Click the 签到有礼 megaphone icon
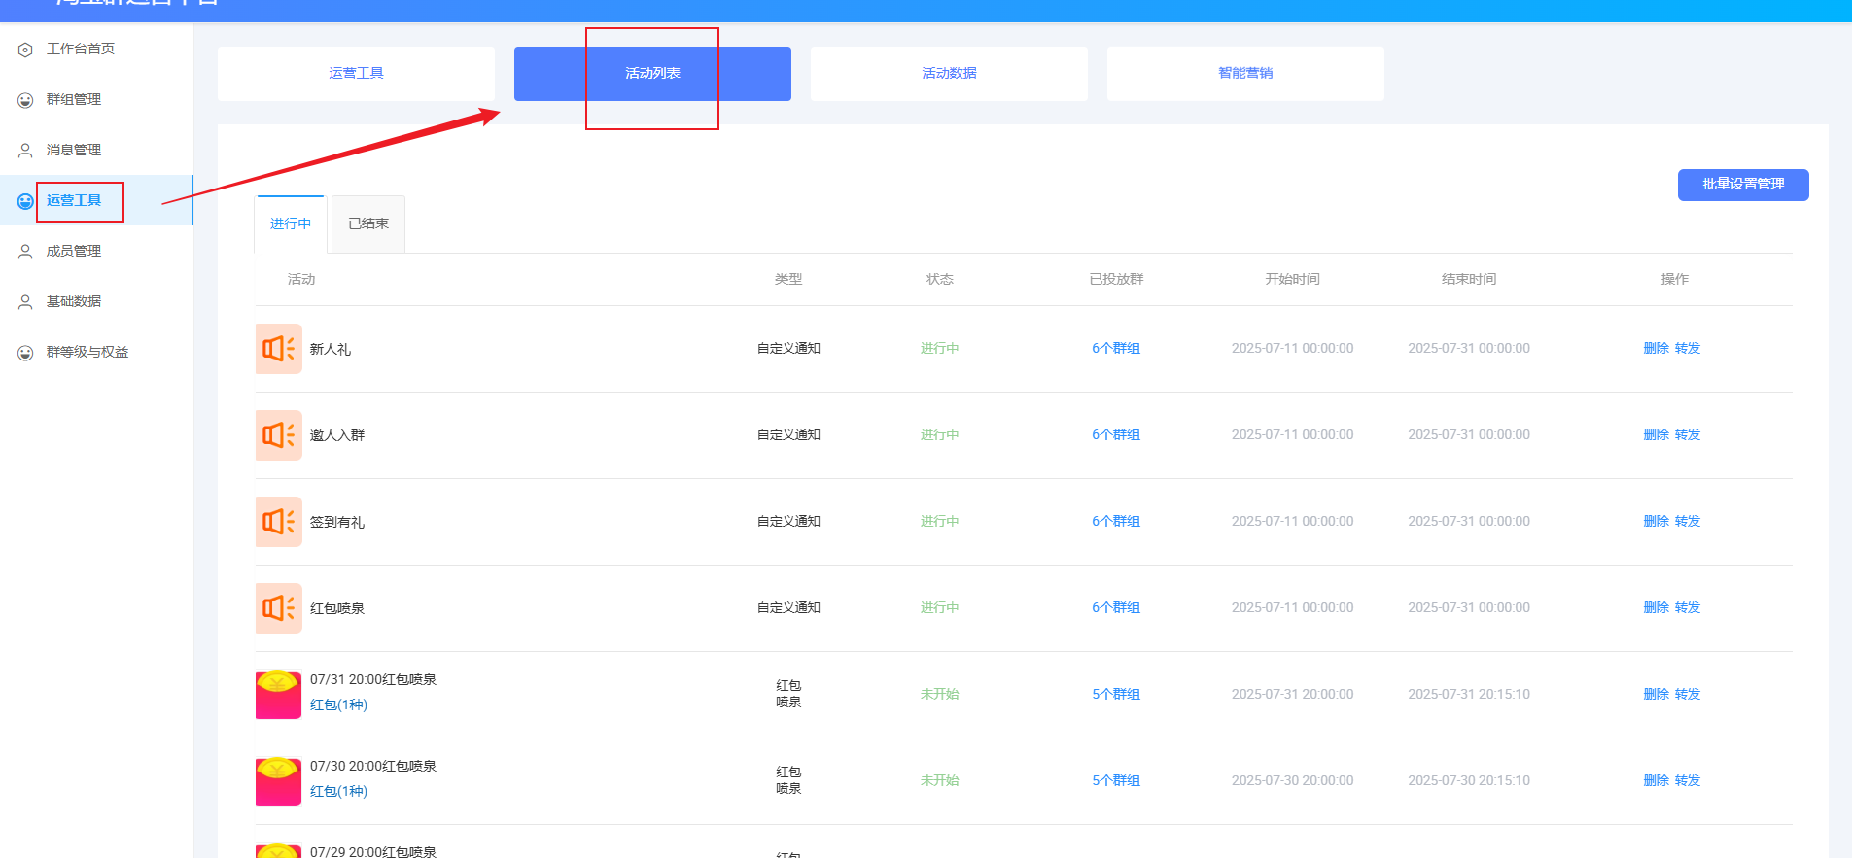Viewport: 1852px width, 858px height. pos(278,522)
